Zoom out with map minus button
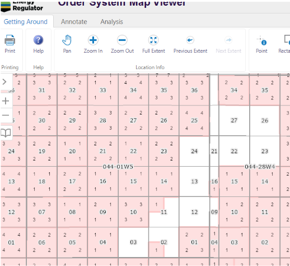Image resolution: width=290 pixels, height=266 pixels. pos(6,115)
